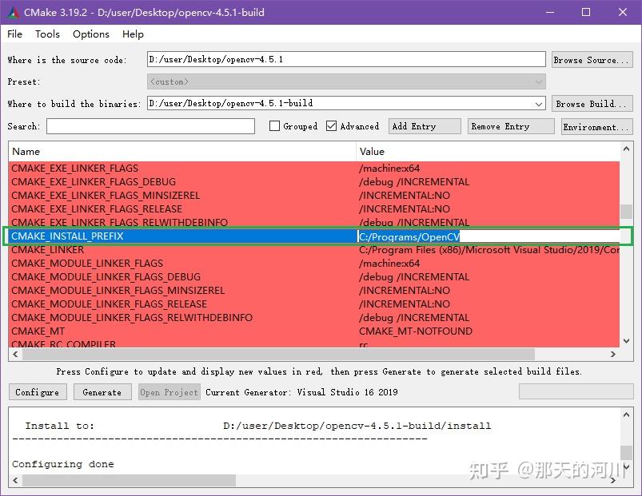Click the Browse Build button
The width and height of the screenshot is (642, 496).
tap(592, 103)
